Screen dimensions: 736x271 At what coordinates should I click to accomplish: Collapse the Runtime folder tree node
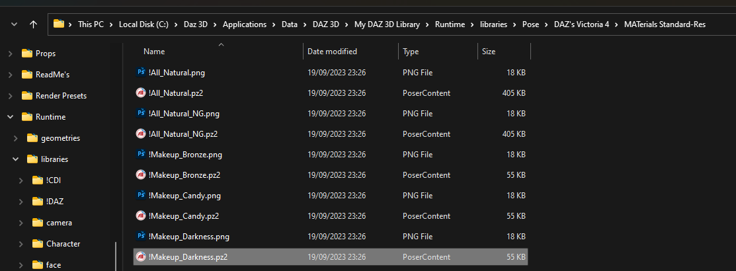pos(11,117)
